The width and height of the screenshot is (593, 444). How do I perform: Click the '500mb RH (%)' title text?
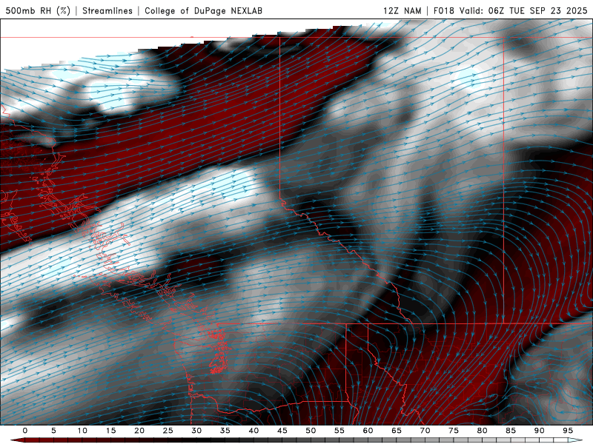tap(38, 10)
